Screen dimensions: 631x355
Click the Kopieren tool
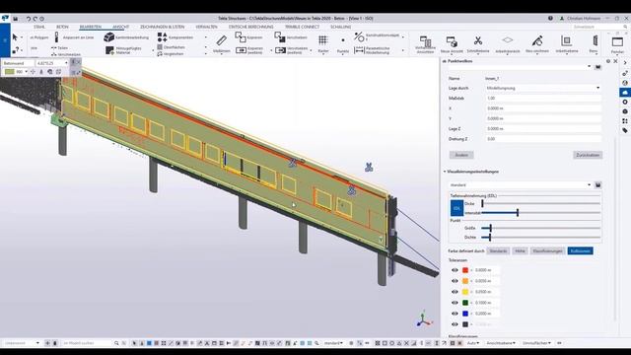[x=248, y=37]
